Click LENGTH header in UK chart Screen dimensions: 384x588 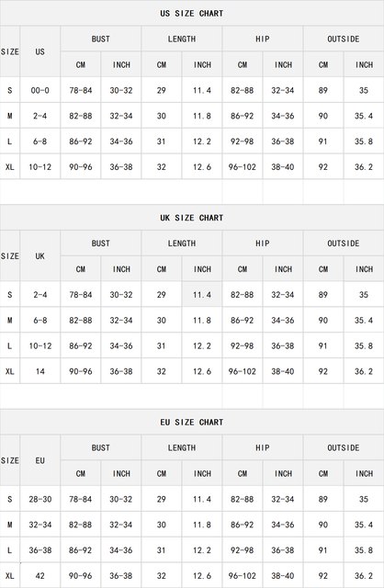182,243
